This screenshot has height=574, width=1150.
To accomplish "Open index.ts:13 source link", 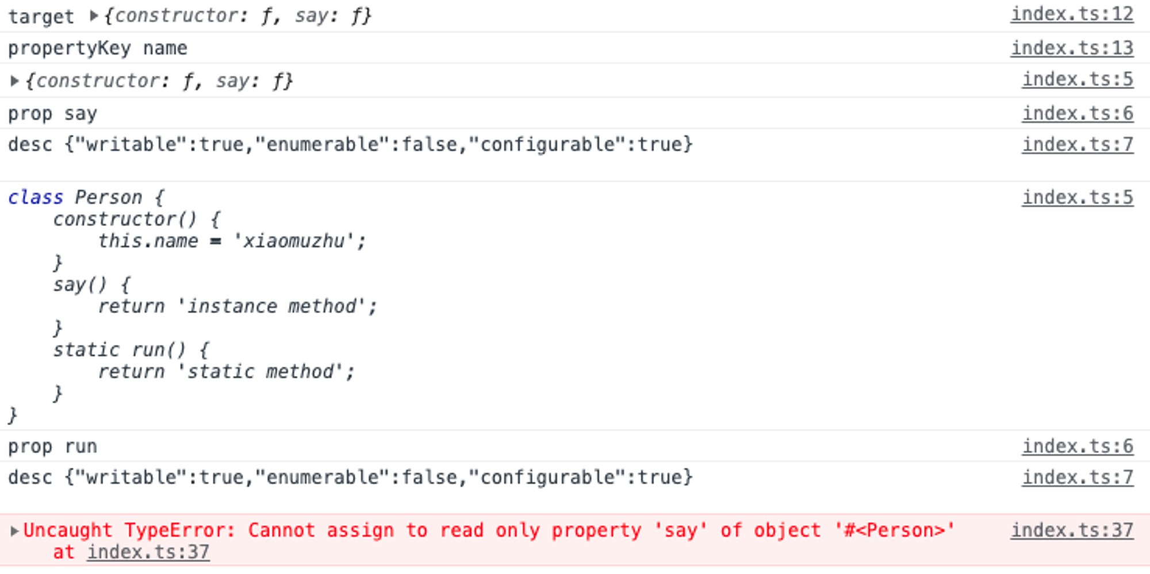I will pos(1072,48).
